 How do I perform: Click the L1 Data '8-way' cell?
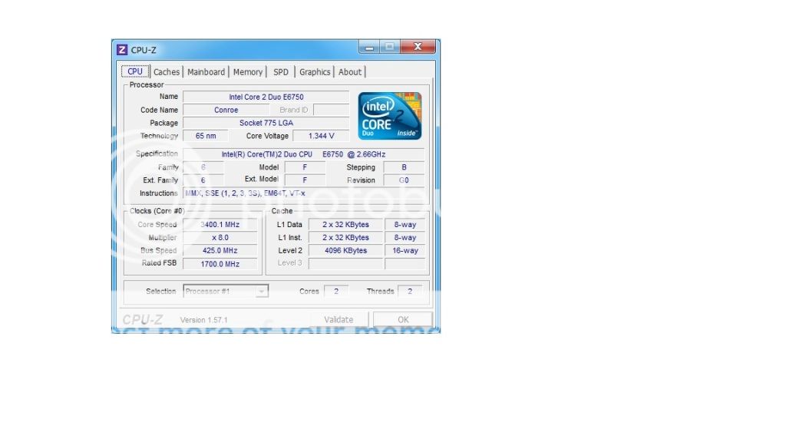point(405,225)
